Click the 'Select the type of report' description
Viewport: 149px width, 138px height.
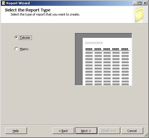[x=45, y=14]
